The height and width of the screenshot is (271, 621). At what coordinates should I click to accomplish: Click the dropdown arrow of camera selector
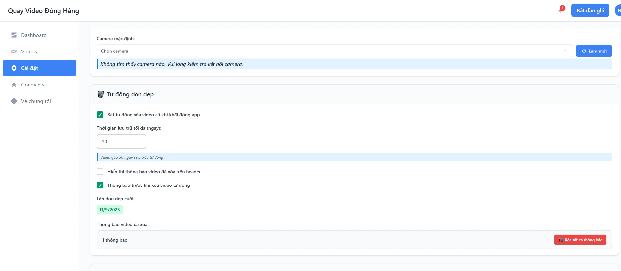[x=565, y=51]
